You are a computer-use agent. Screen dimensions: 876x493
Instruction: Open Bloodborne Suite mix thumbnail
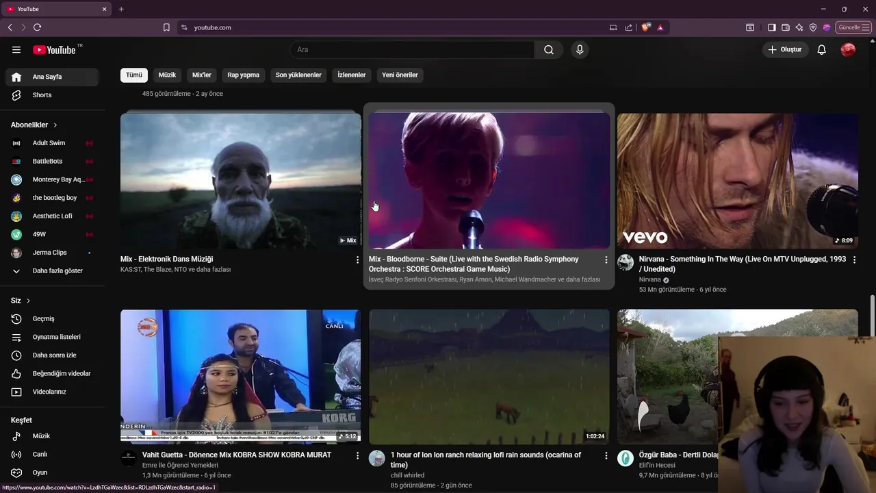[x=489, y=181]
